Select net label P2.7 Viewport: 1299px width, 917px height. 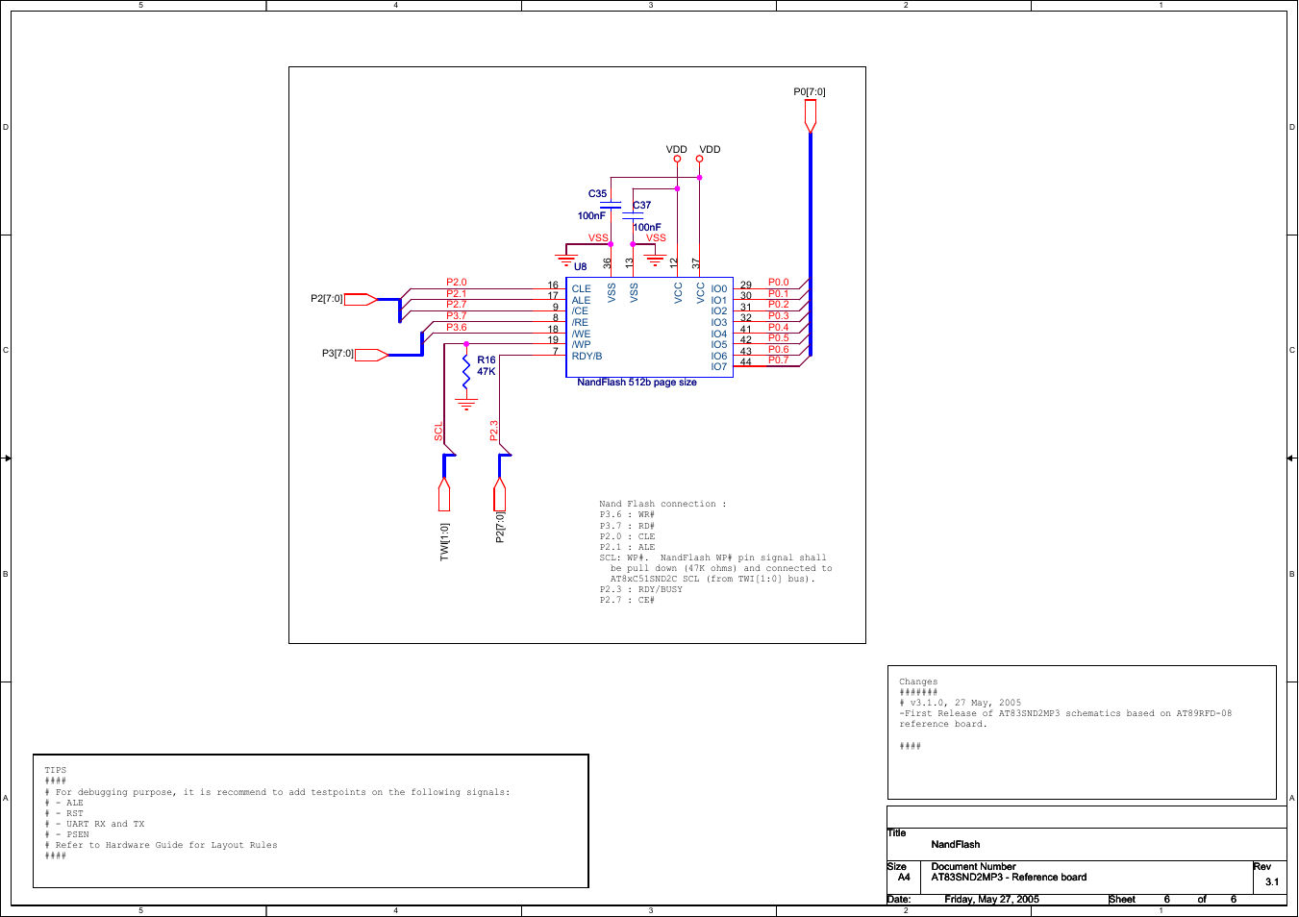[x=457, y=304]
